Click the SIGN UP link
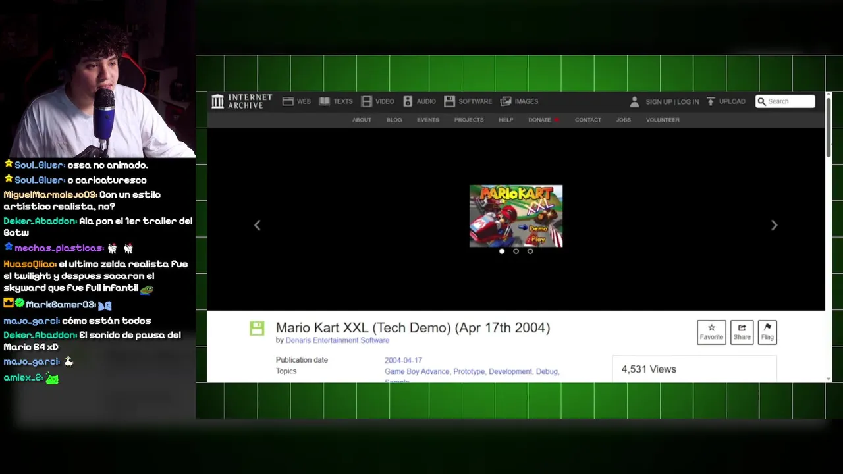 tap(659, 102)
